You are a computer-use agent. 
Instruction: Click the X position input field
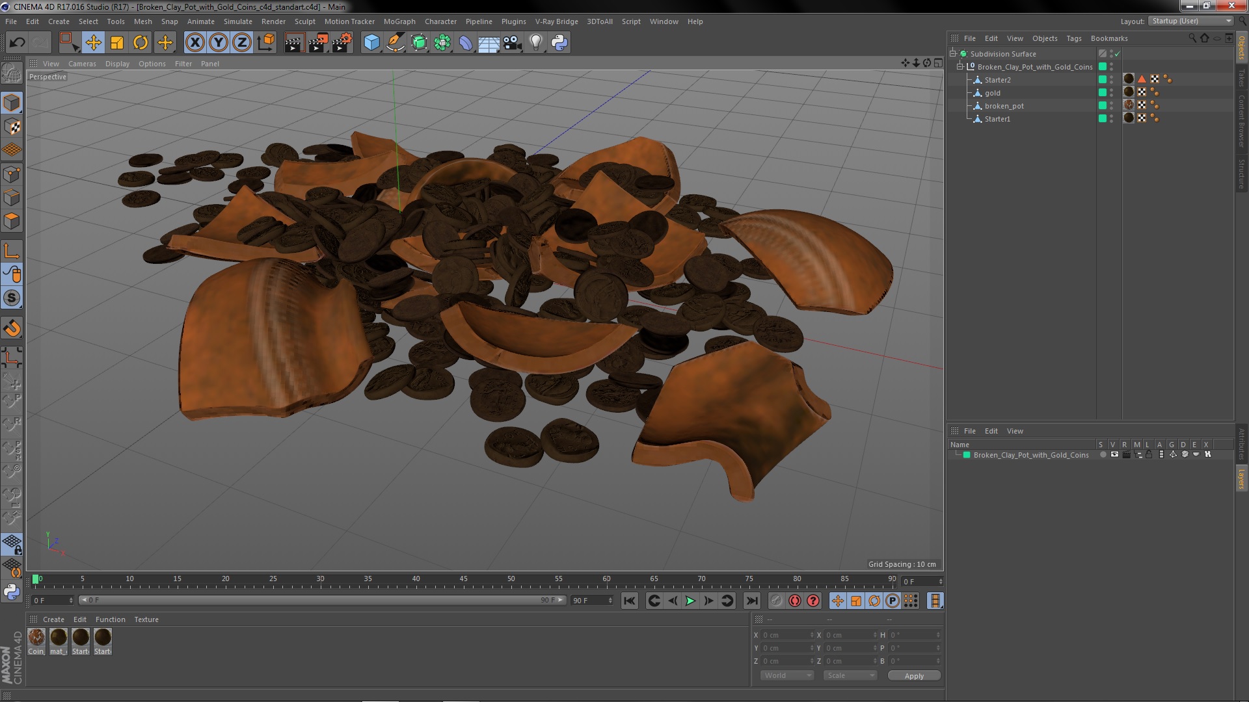pos(787,635)
